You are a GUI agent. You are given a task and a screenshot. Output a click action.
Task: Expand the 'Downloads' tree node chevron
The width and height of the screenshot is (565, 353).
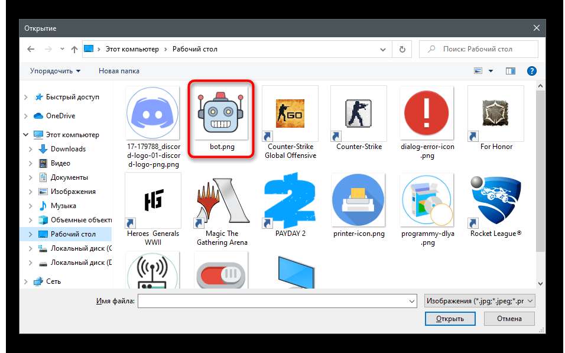coord(31,149)
